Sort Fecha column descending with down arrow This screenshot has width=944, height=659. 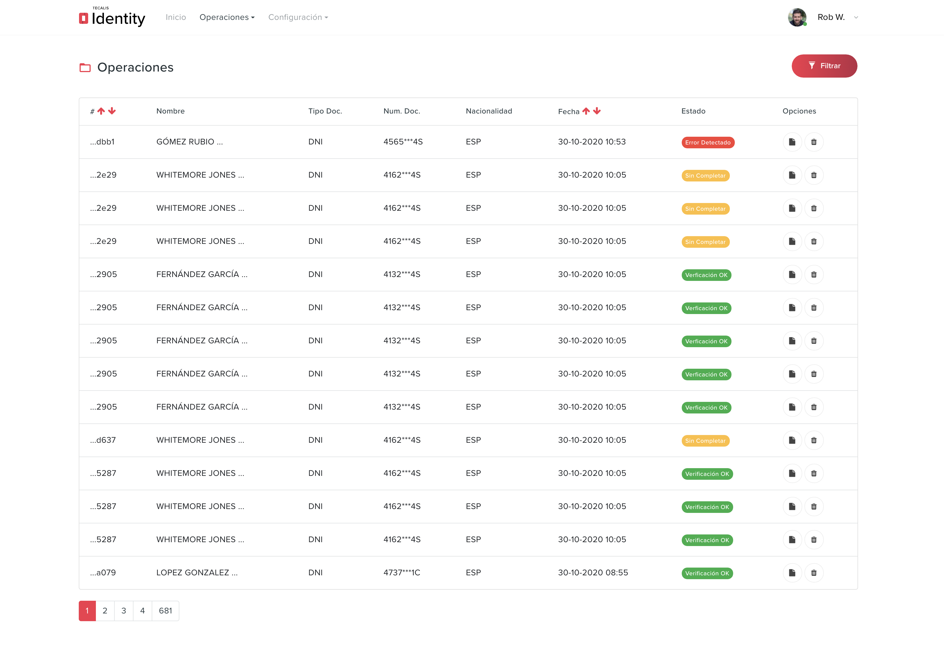coord(597,111)
